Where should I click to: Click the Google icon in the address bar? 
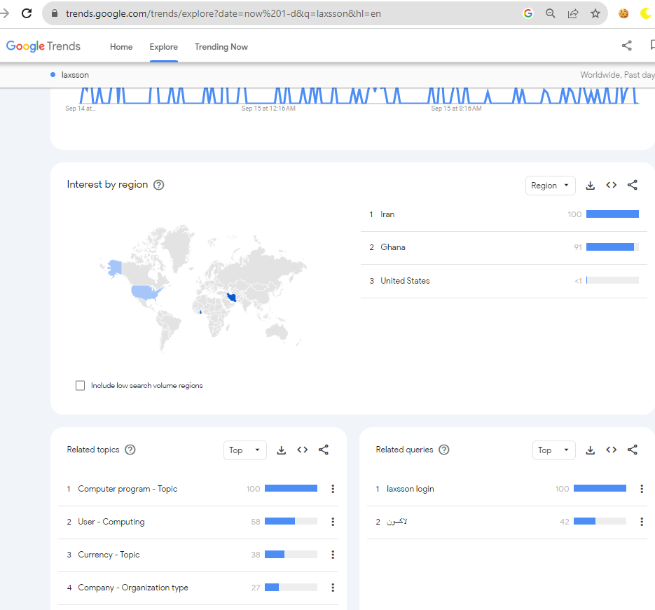528,13
